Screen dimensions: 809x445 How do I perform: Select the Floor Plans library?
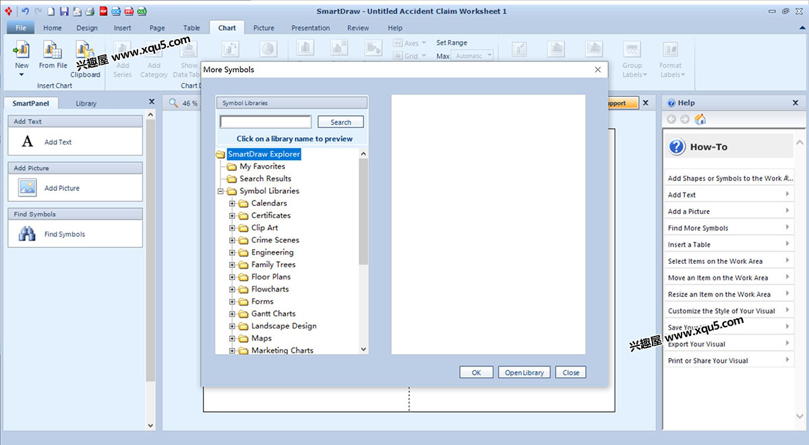tap(270, 277)
